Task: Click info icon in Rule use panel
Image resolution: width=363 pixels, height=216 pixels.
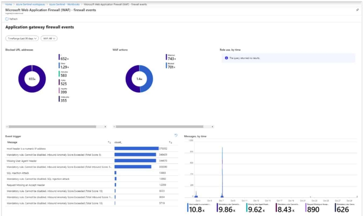Action: click(x=227, y=58)
